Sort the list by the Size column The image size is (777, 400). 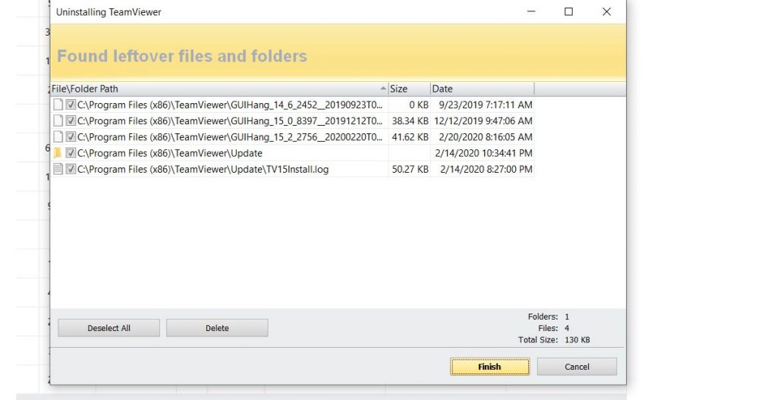tap(408, 89)
